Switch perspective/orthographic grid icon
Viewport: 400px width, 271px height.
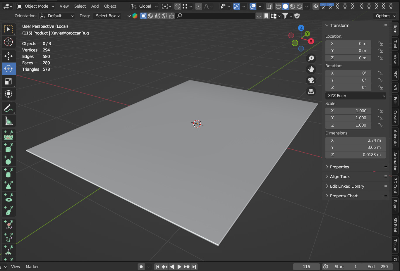pos(311,92)
